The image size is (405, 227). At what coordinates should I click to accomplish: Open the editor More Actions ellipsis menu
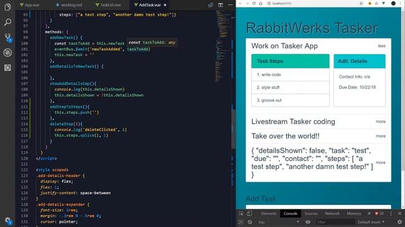tap(230, 5)
